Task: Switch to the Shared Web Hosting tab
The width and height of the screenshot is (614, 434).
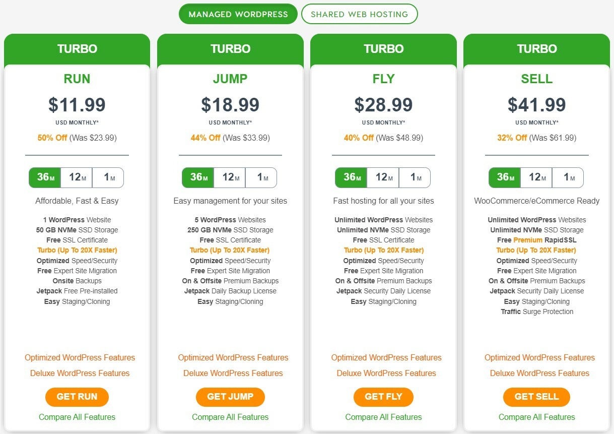Action: pos(359,14)
